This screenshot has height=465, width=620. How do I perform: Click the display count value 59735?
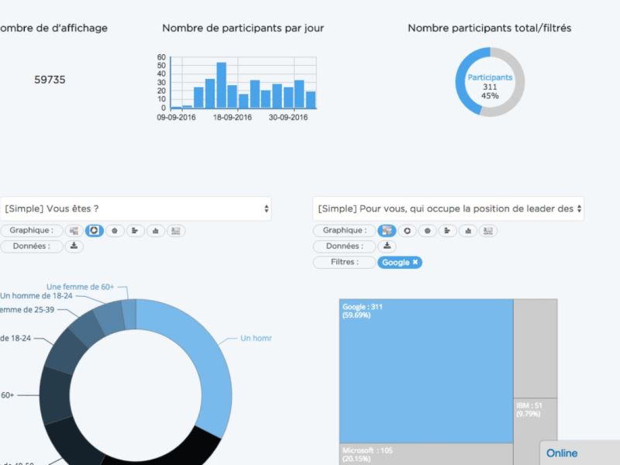click(50, 80)
